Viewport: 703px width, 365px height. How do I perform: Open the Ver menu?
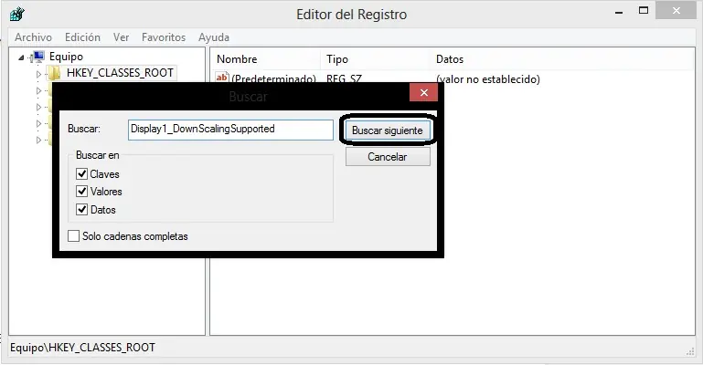click(x=121, y=37)
